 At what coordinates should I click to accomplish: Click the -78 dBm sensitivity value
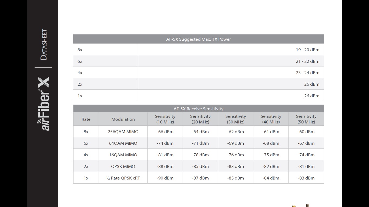[200, 155]
